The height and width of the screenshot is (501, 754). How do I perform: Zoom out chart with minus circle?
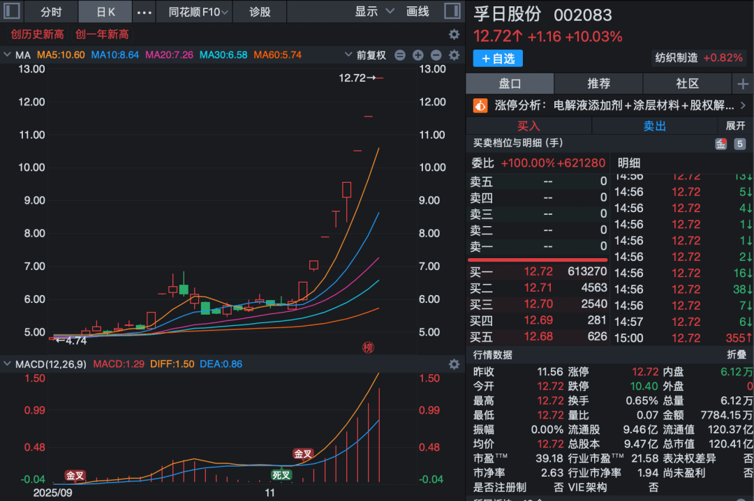[x=436, y=55]
